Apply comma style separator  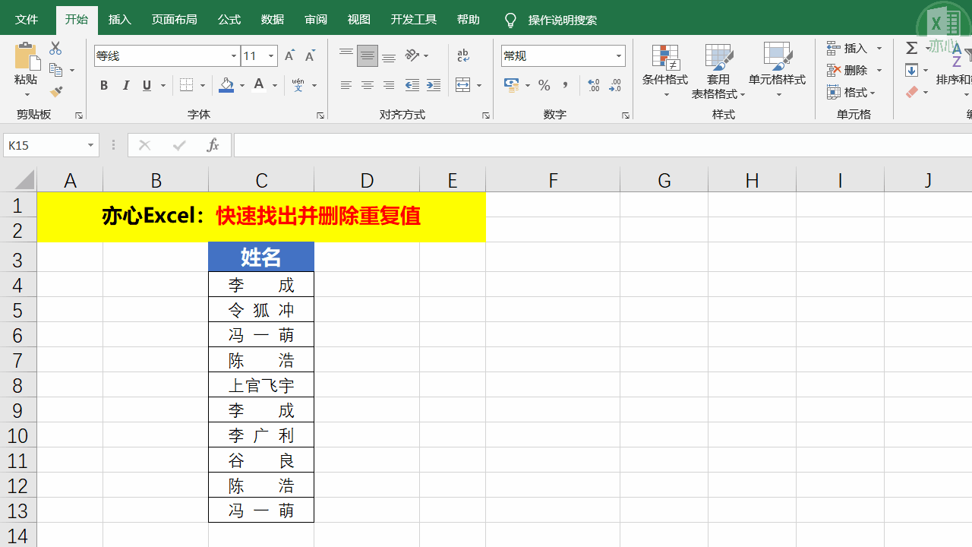(x=565, y=85)
